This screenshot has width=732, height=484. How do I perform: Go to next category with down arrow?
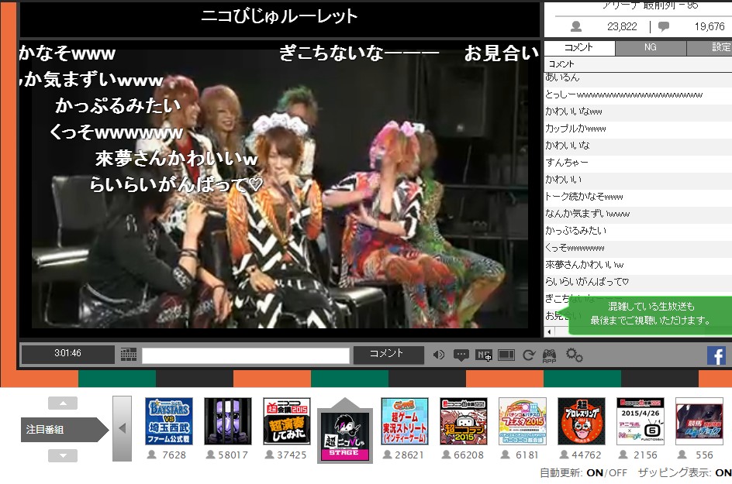[63, 456]
